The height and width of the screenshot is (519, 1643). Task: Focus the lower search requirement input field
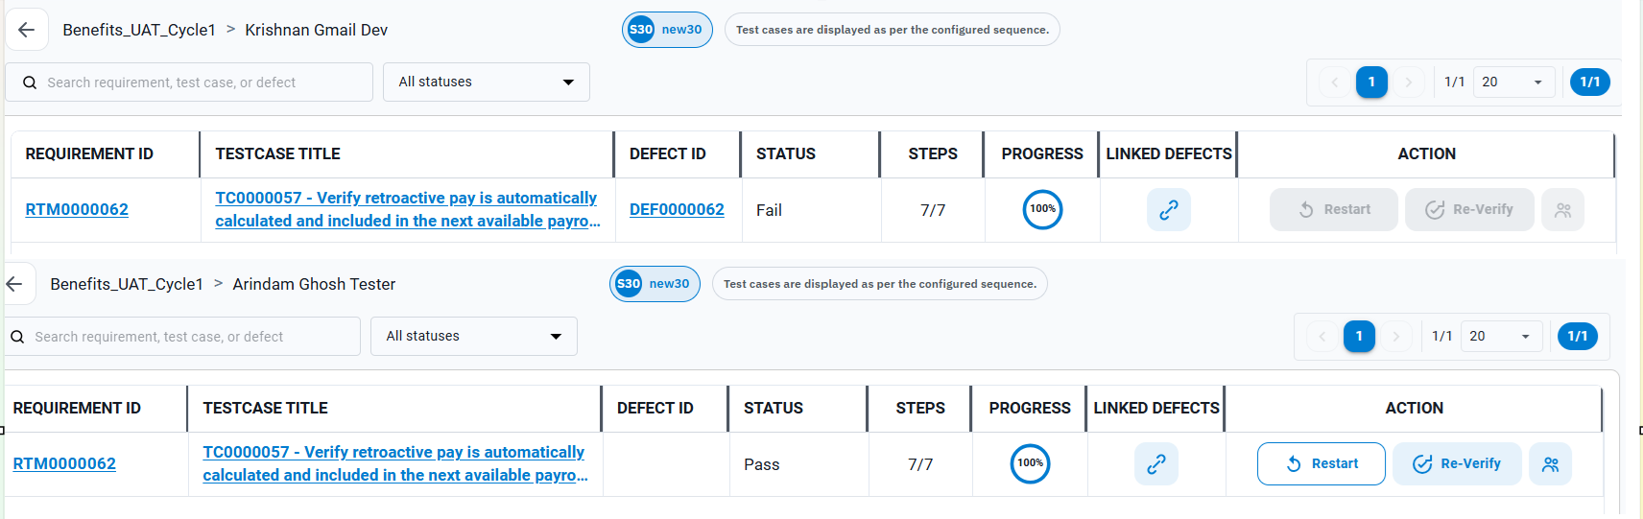point(183,337)
